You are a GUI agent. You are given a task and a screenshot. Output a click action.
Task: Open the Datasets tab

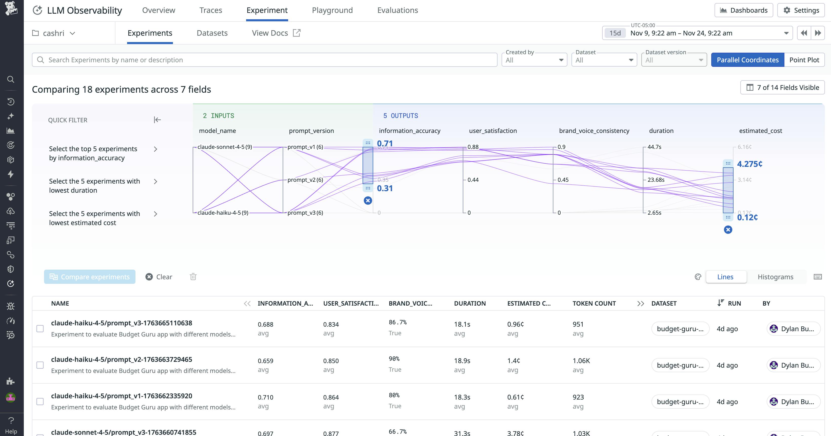pyautogui.click(x=212, y=33)
